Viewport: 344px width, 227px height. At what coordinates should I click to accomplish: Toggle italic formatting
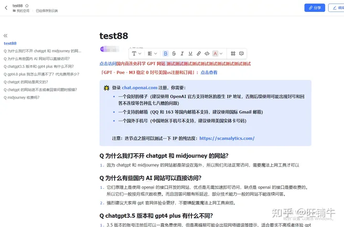(182, 54)
